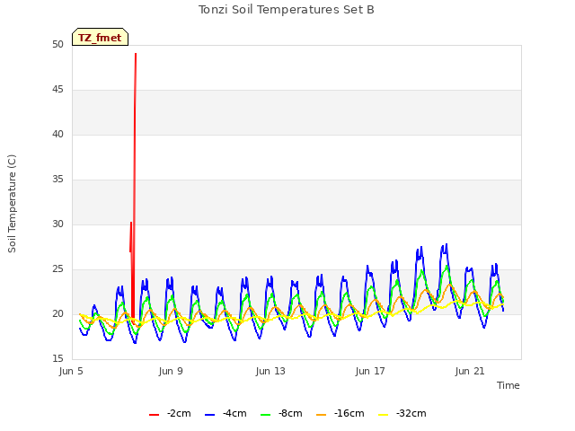Click the Jun 13 x-axis label
The width and height of the screenshot is (575, 431).
[x=270, y=371]
